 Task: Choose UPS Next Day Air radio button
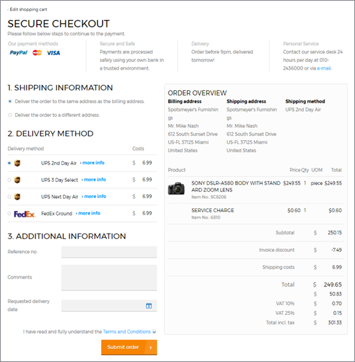point(9,197)
